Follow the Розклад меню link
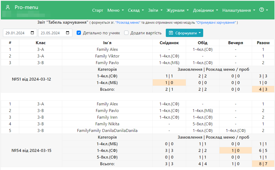275x170 pixels. coord(128,23)
